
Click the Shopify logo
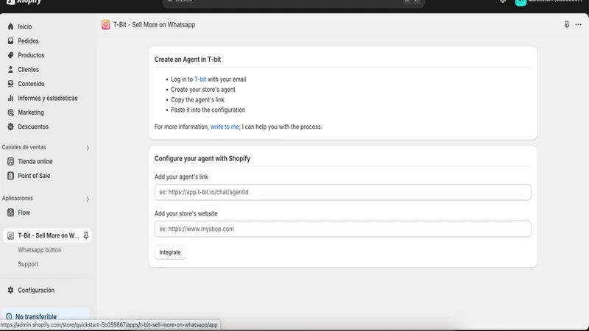pyautogui.click(x=24, y=2)
